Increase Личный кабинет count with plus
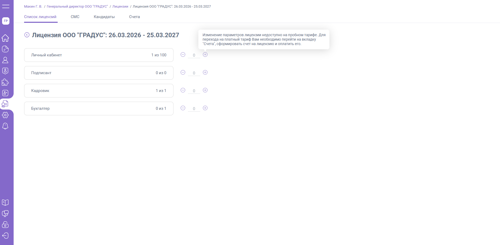The height and width of the screenshot is (245, 500). (205, 55)
